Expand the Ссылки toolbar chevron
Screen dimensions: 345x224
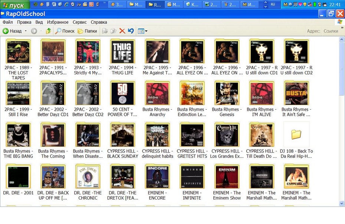(x=342, y=28)
